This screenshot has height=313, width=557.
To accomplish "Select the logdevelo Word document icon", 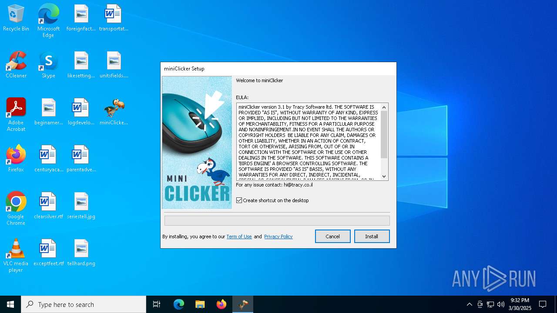I will [x=81, y=112].
